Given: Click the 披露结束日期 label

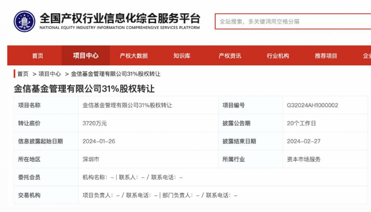Looking at the screenshot, I should [x=239, y=141].
